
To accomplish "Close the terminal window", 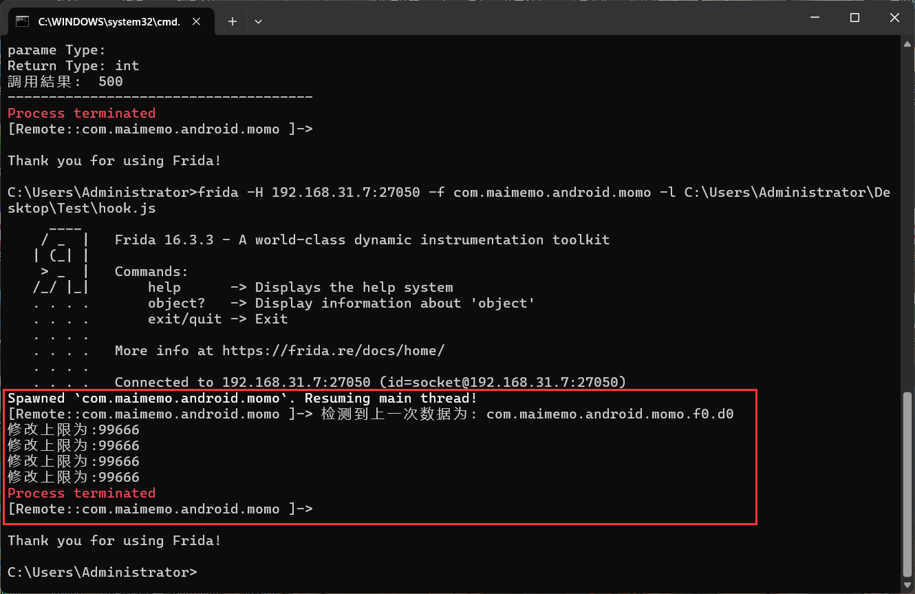I will click(894, 18).
